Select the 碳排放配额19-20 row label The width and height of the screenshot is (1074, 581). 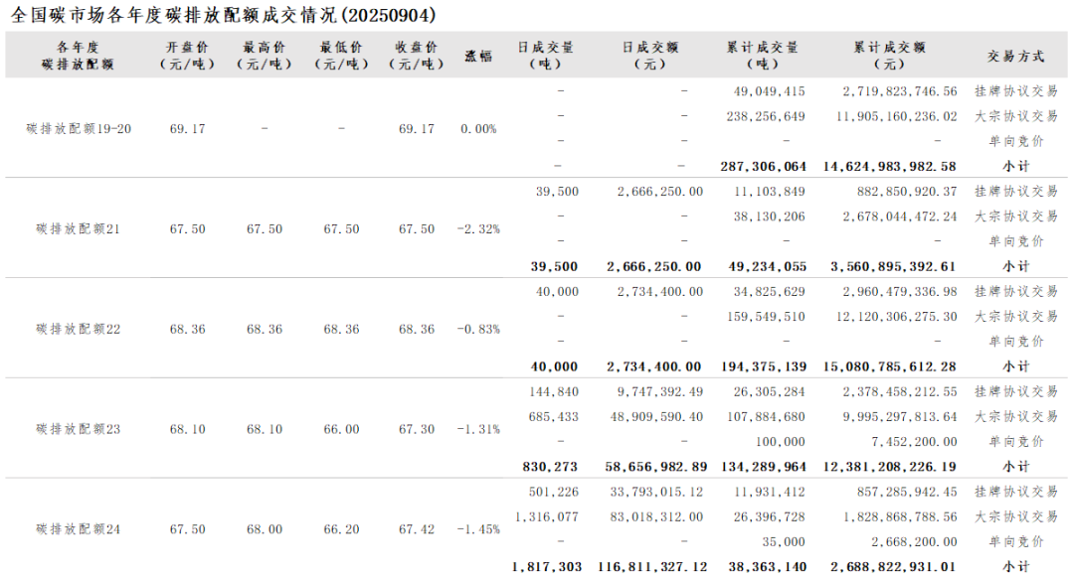pyautogui.click(x=79, y=129)
